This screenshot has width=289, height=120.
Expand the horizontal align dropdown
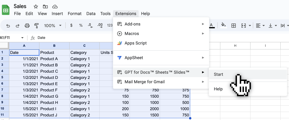264,26
